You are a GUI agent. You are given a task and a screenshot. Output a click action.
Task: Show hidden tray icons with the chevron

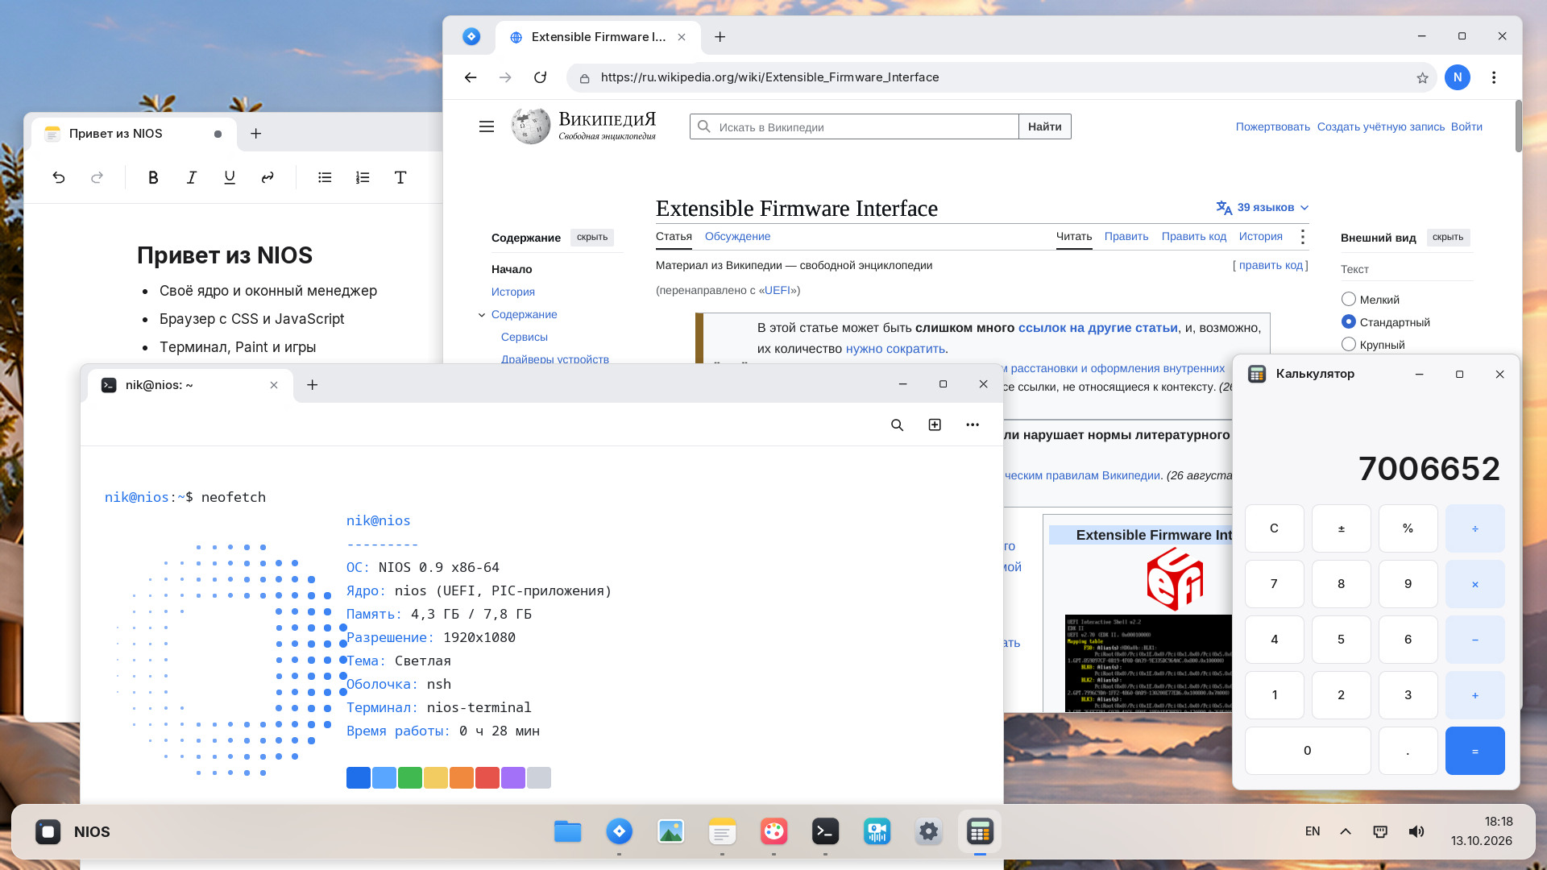tap(1346, 831)
